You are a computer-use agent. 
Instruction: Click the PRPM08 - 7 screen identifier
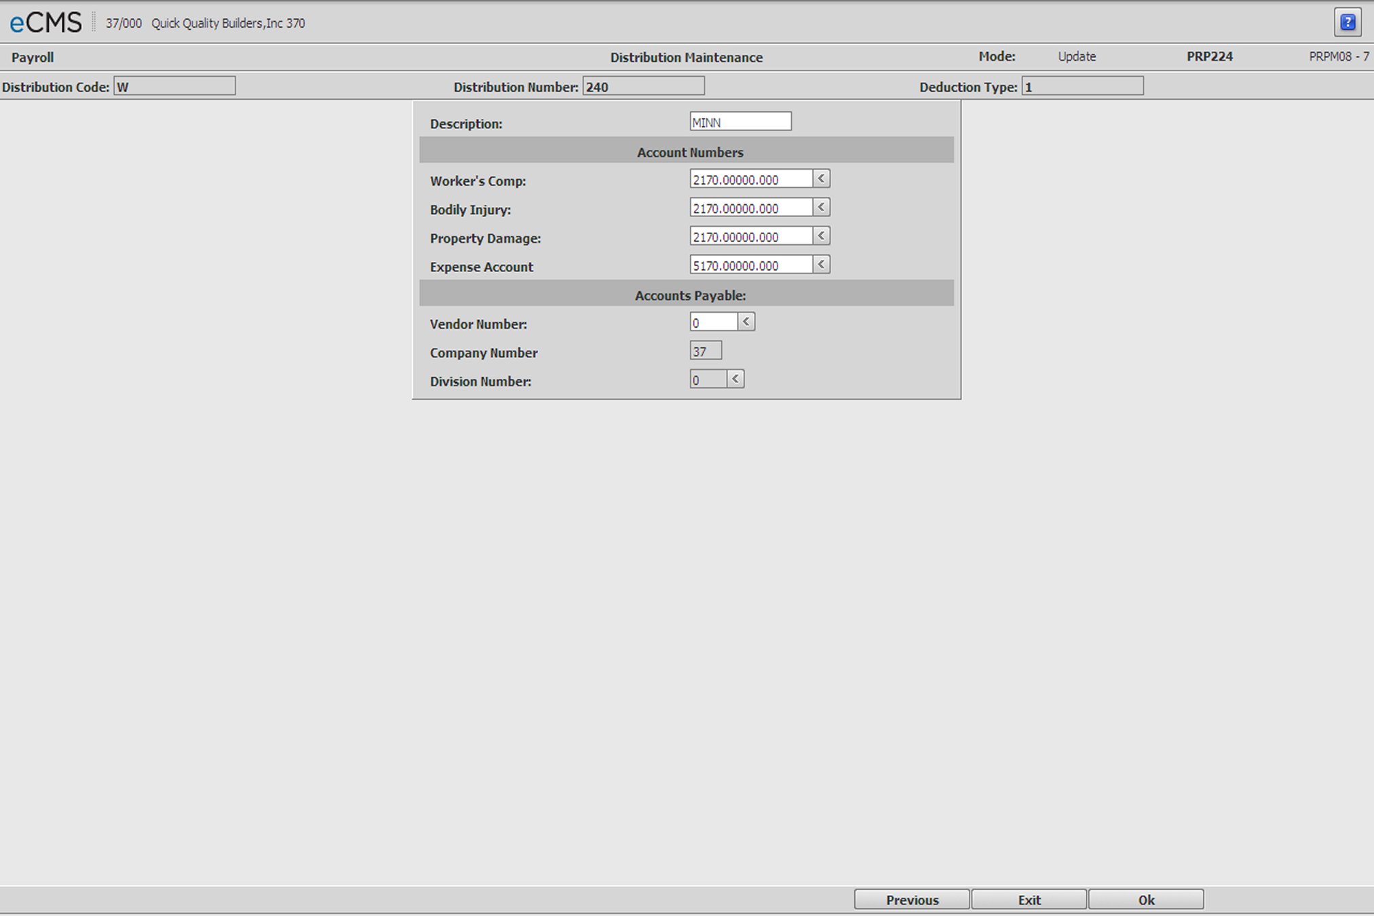tap(1339, 56)
